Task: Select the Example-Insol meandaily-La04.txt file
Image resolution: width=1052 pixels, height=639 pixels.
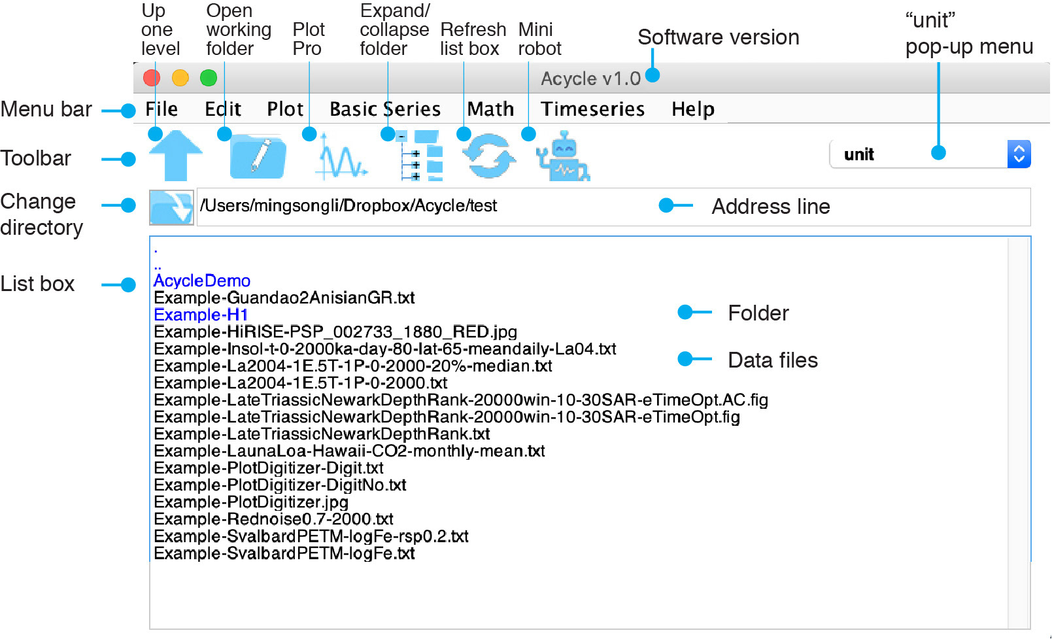Action: pyautogui.click(x=385, y=349)
